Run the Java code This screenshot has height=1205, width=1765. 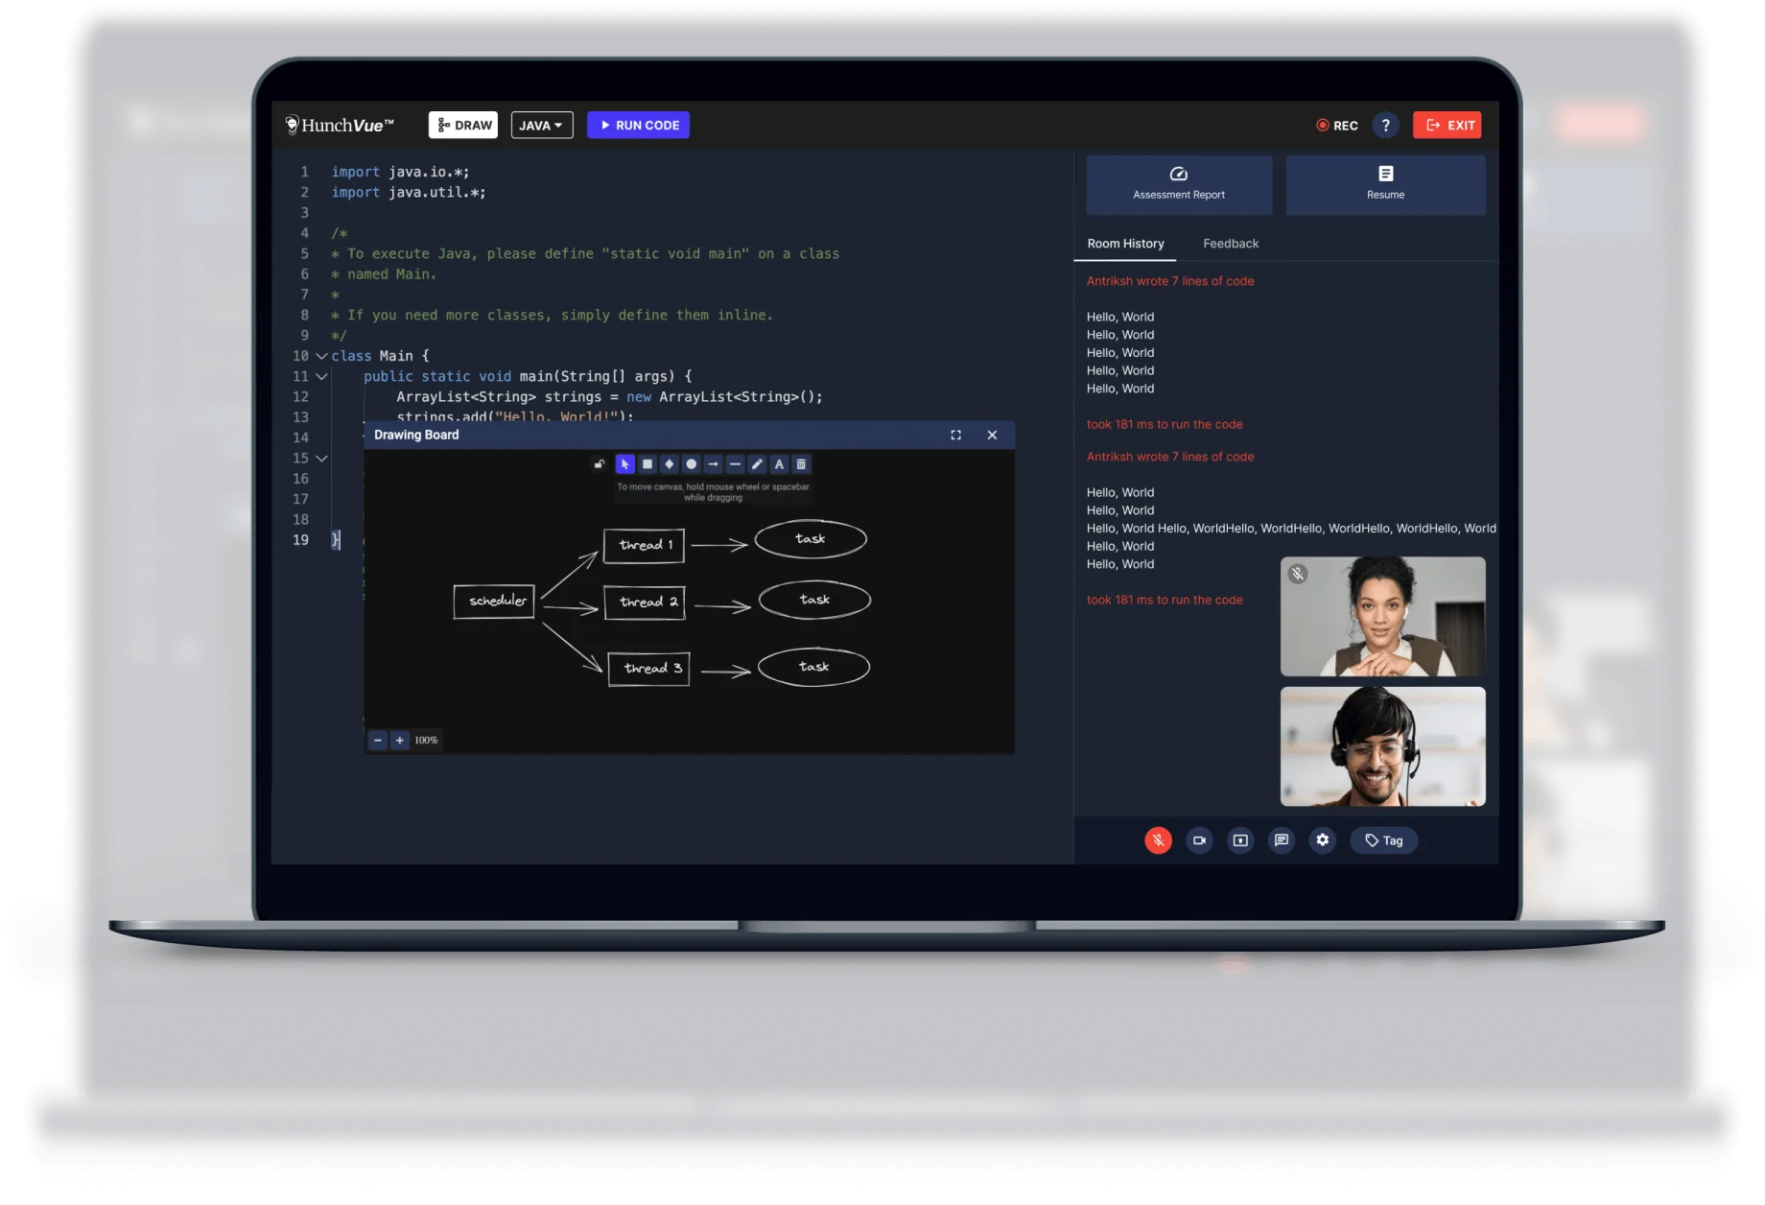click(638, 125)
